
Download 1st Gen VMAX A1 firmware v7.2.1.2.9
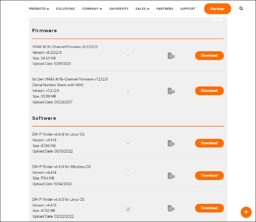[209, 91]
